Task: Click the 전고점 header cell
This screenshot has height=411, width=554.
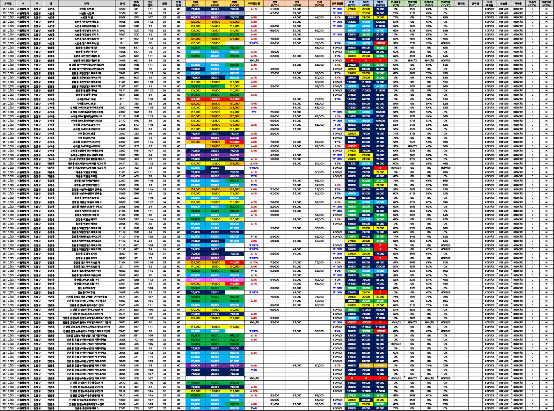Action: 461,3
